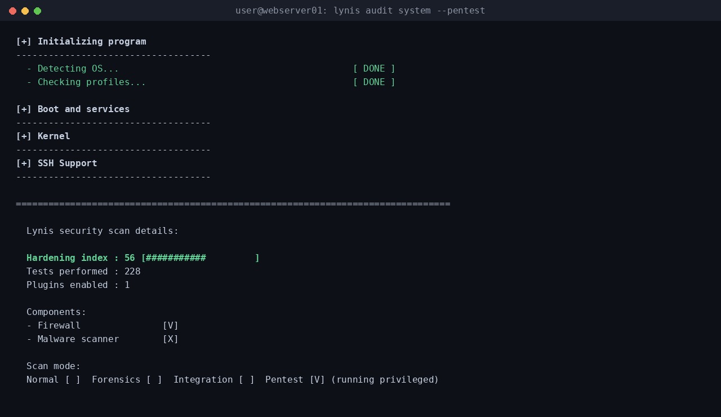Click the hardening index progress bar
The height and width of the screenshot is (417, 721).
(x=201, y=258)
